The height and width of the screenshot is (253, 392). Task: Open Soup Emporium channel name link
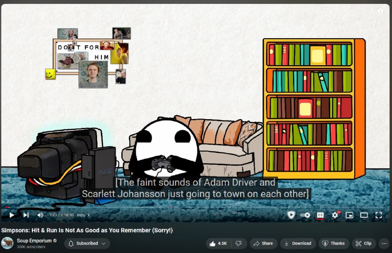click(x=34, y=240)
